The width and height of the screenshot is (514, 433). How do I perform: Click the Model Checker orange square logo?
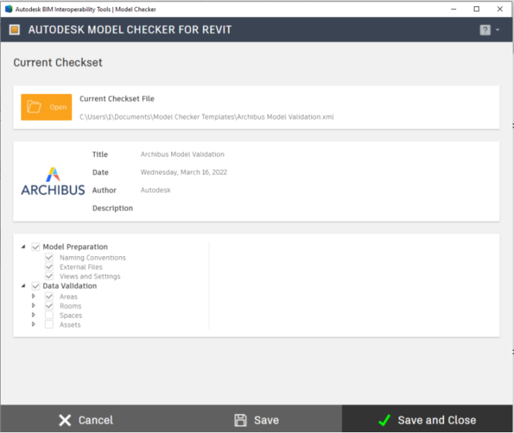[14, 30]
